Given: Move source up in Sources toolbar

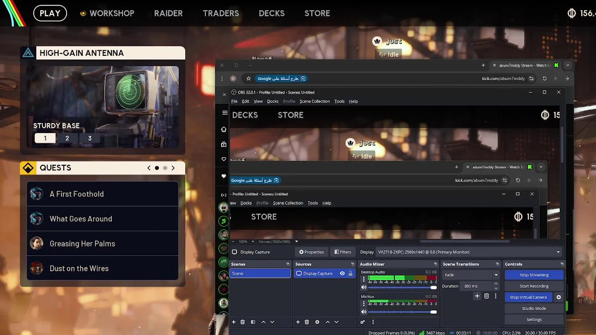Looking at the screenshot, I should tap(328, 322).
